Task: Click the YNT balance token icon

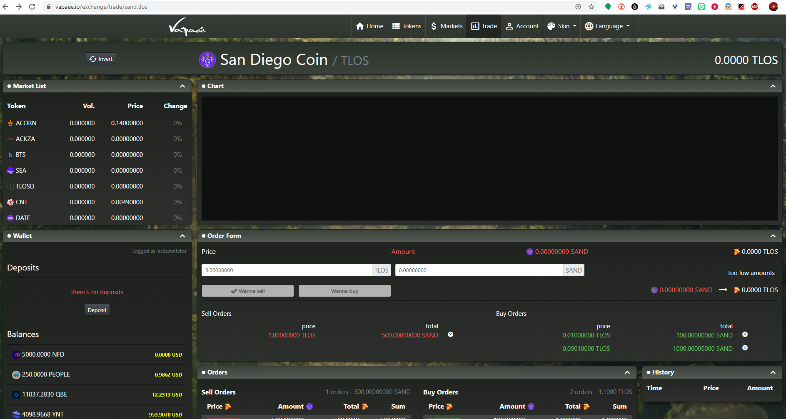Action: pos(16,414)
